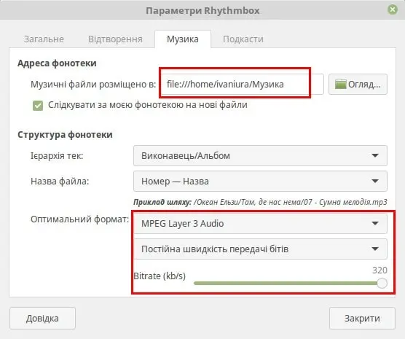Click the Bitrate (kb/s) label
This screenshot has width=405, height=339.
[x=160, y=276]
